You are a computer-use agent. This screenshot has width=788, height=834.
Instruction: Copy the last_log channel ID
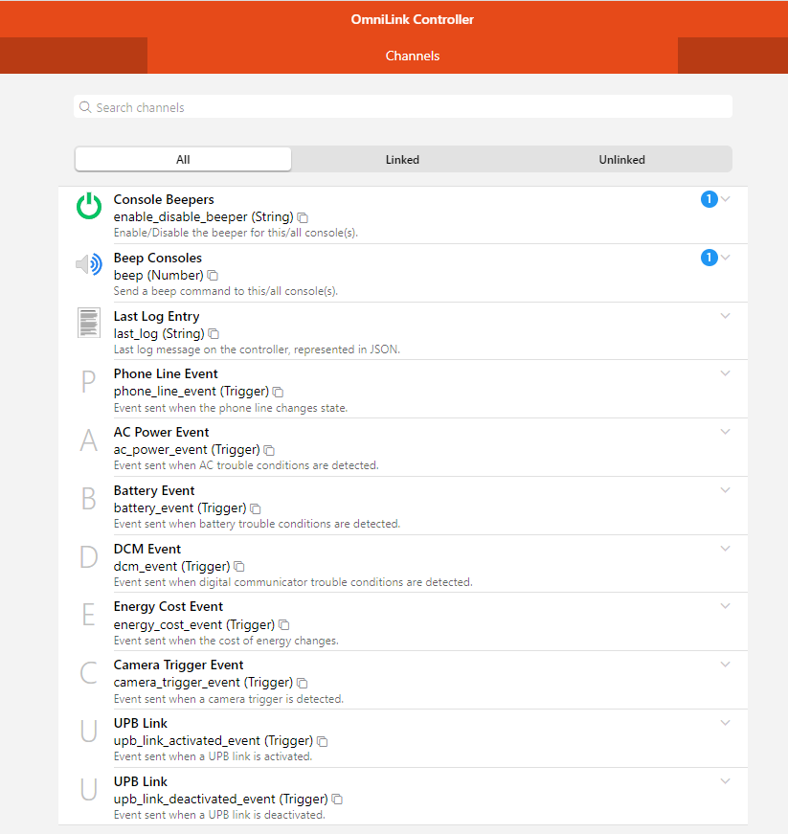click(214, 334)
